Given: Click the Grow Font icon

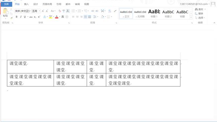Looking at the screenshot, I should pos(43,11).
